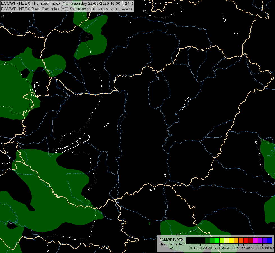
Task: Click the magenta 40–45 legend swatch
Action: coord(255,240)
